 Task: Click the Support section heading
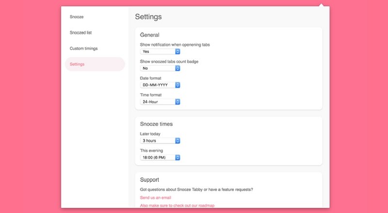(x=149, y=180)
